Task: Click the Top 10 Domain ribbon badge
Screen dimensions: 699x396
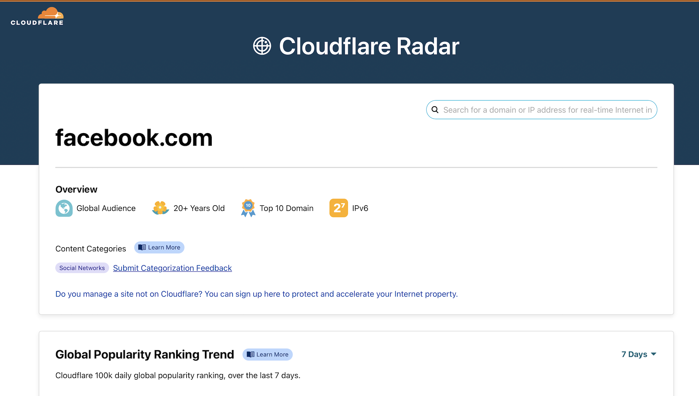Action: point(248,208)
